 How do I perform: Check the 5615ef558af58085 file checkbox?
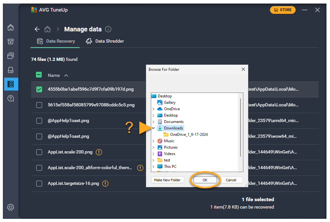(x=39, y=105)
